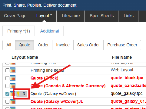This screenshot has height=109, width=146.
Task: Show All layout types
Action: coord(9,45)
